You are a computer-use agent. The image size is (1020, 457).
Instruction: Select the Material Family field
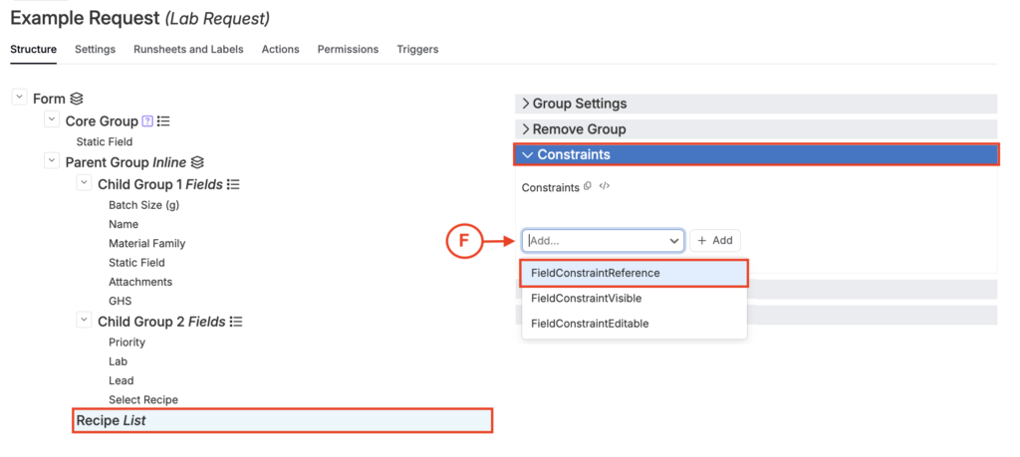point(147,244)
